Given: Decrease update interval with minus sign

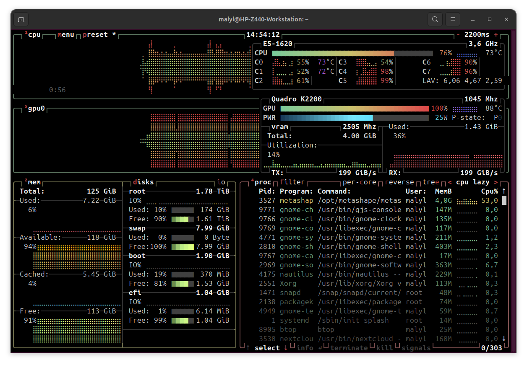Looking at the screenshot, I should click(x=458, y=34).
